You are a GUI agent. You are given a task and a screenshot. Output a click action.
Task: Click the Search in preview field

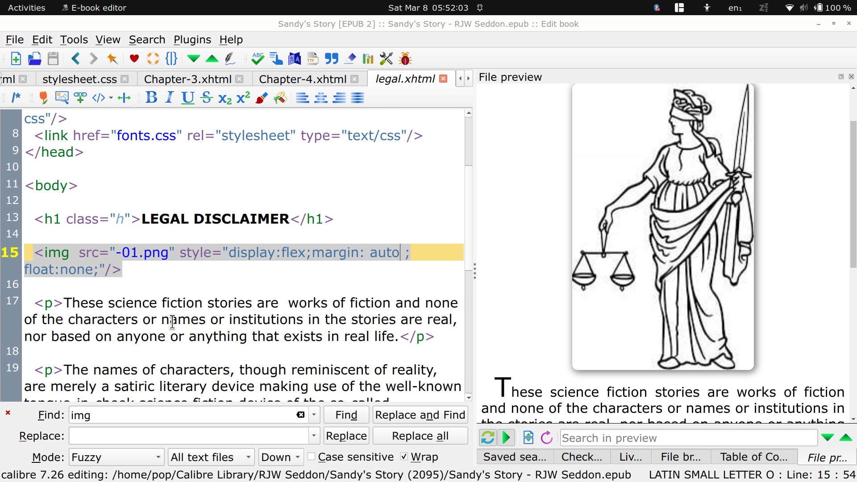click(688, 438)
